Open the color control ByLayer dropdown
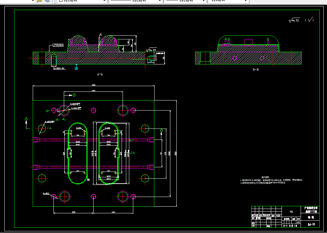 (82, 1)
